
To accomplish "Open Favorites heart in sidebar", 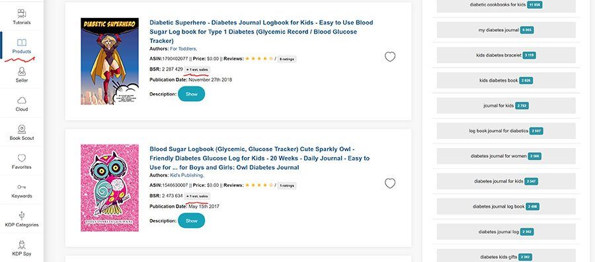I will tap(22, 158).
